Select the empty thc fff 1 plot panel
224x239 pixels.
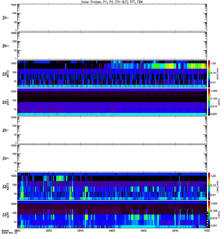(112, 130)
